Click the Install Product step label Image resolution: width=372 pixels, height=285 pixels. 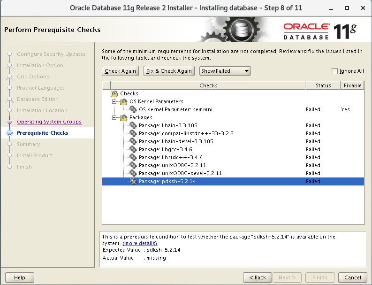(35, 155)
